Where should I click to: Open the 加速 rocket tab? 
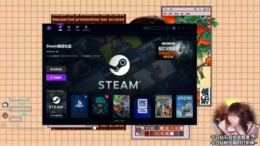pos(60,28)
